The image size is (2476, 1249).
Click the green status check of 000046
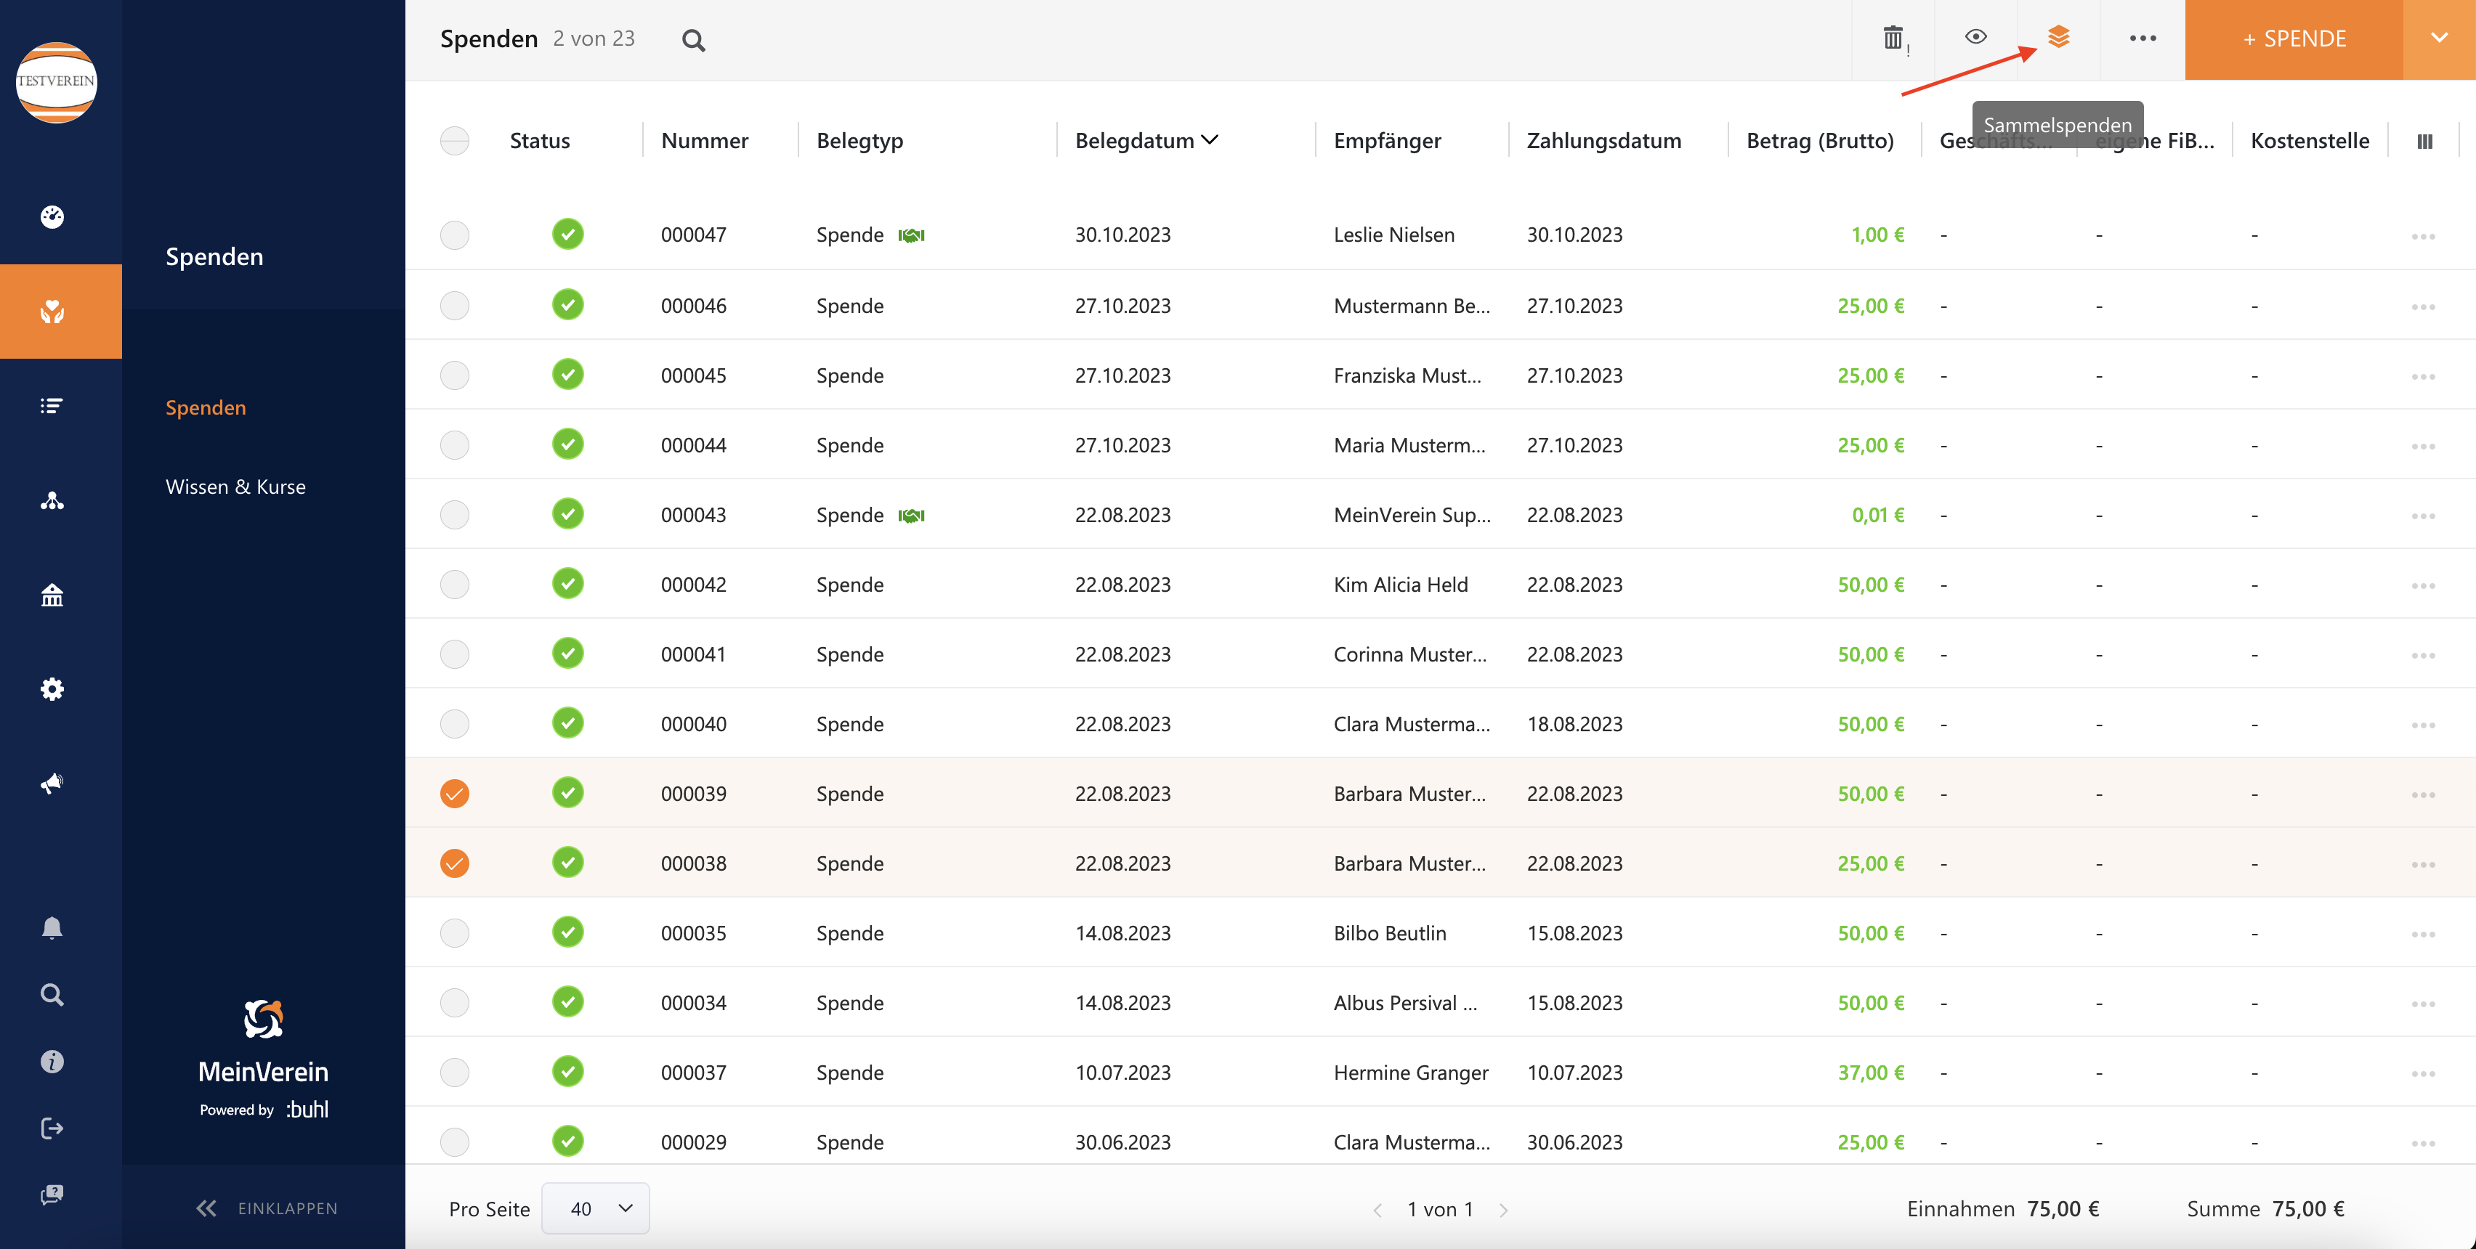pyautogui.click(x=568, y=304)
